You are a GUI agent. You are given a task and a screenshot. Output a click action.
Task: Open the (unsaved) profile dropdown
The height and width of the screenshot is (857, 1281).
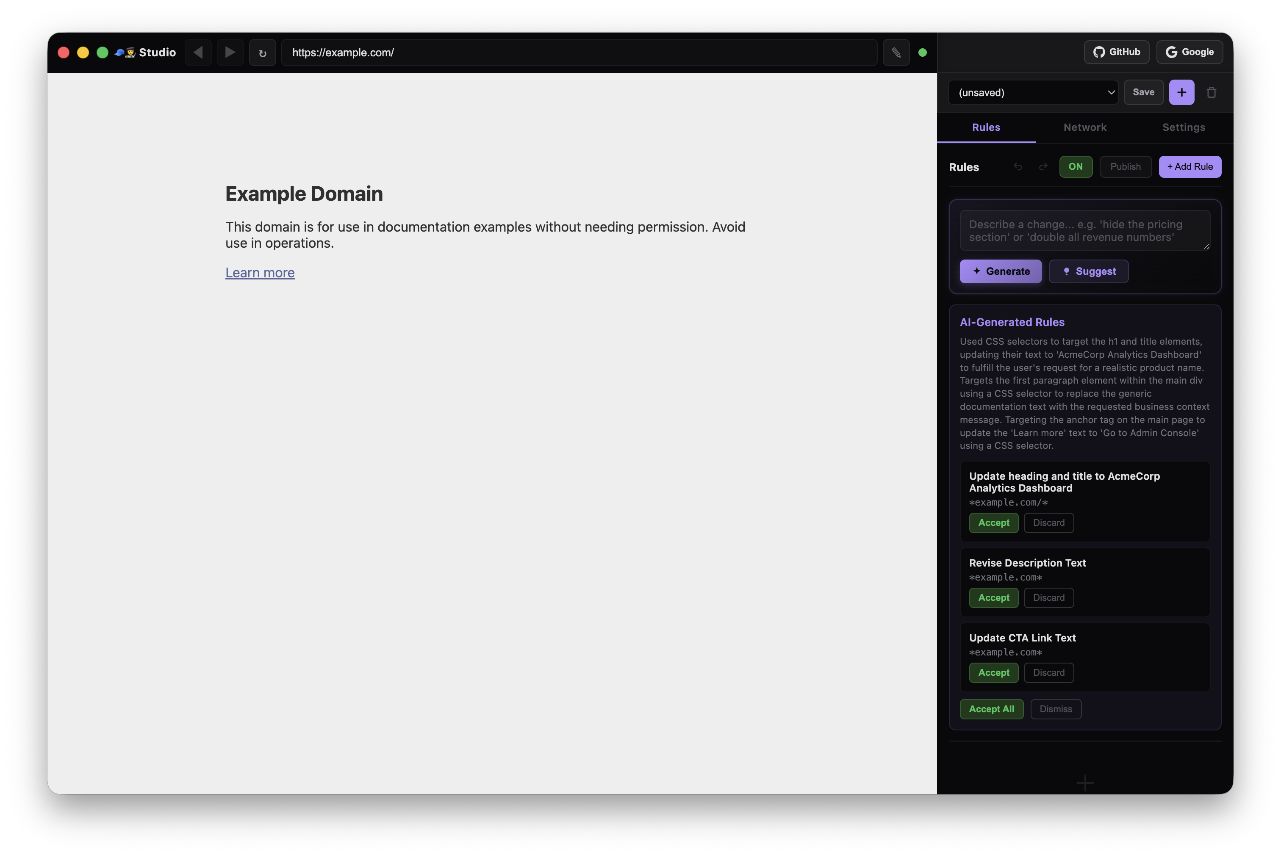click(x=1032, y=92)
